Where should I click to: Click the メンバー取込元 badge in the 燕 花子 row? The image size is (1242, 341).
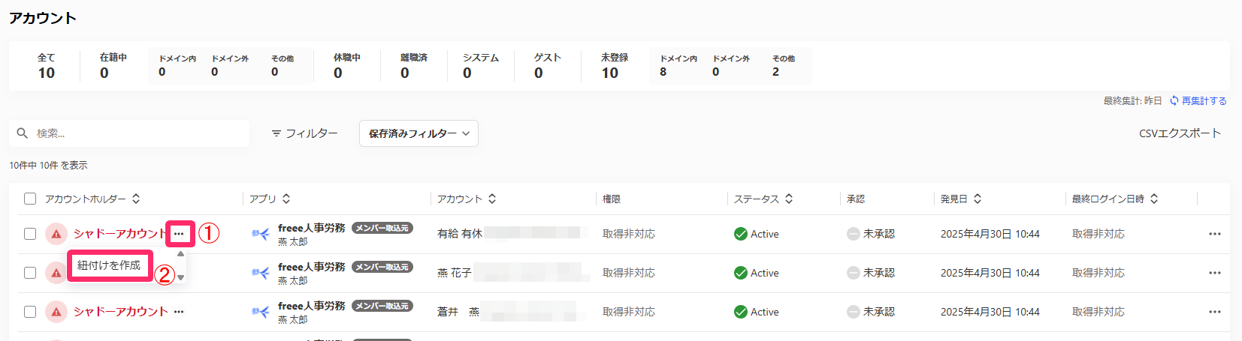(382, 267)
